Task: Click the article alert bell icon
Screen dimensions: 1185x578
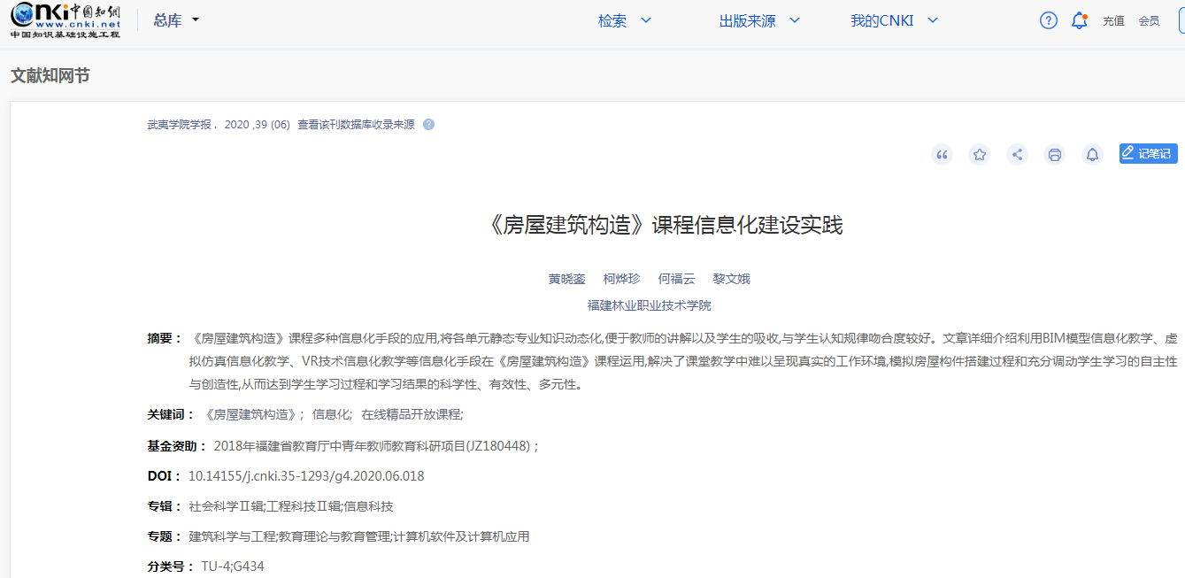Action: [x=1092, y=155]
